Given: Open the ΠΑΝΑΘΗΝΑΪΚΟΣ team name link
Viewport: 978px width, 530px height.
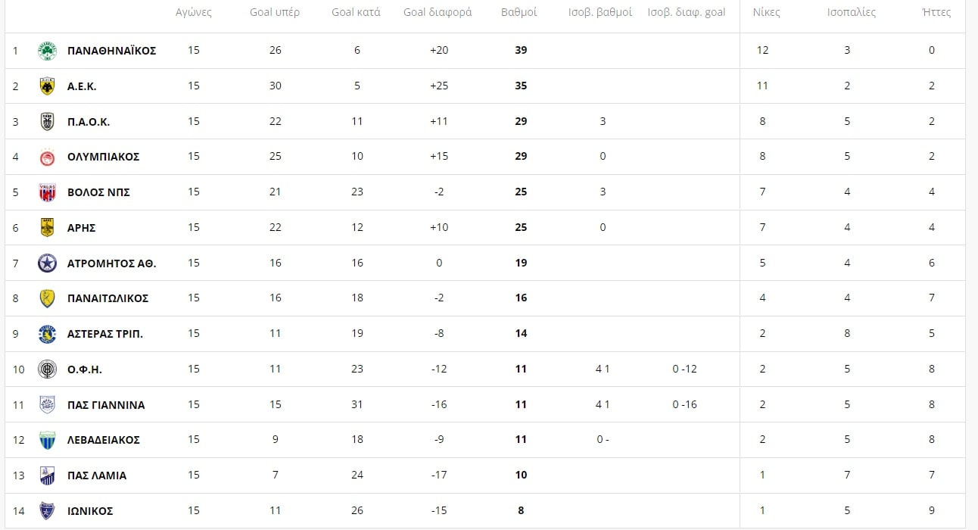Looking at the screenshot, I should point(111,51).
